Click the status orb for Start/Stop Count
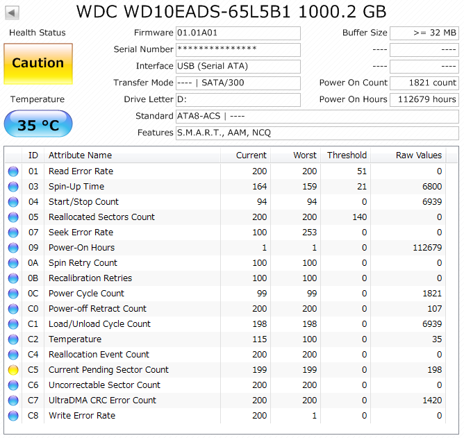Image resolution: width=464 pixels, height=438 pixels. pos(13,202)
